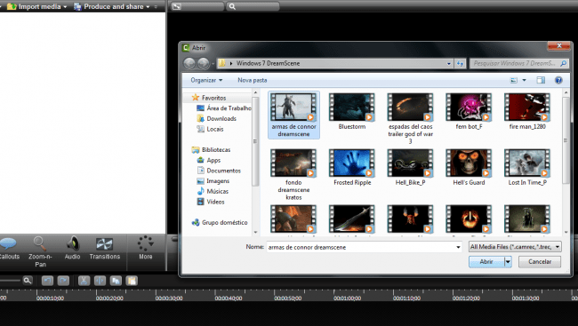The image size is (578, 326).
Task: Select the fondo dreamscene kratos video
Action: 293,175
